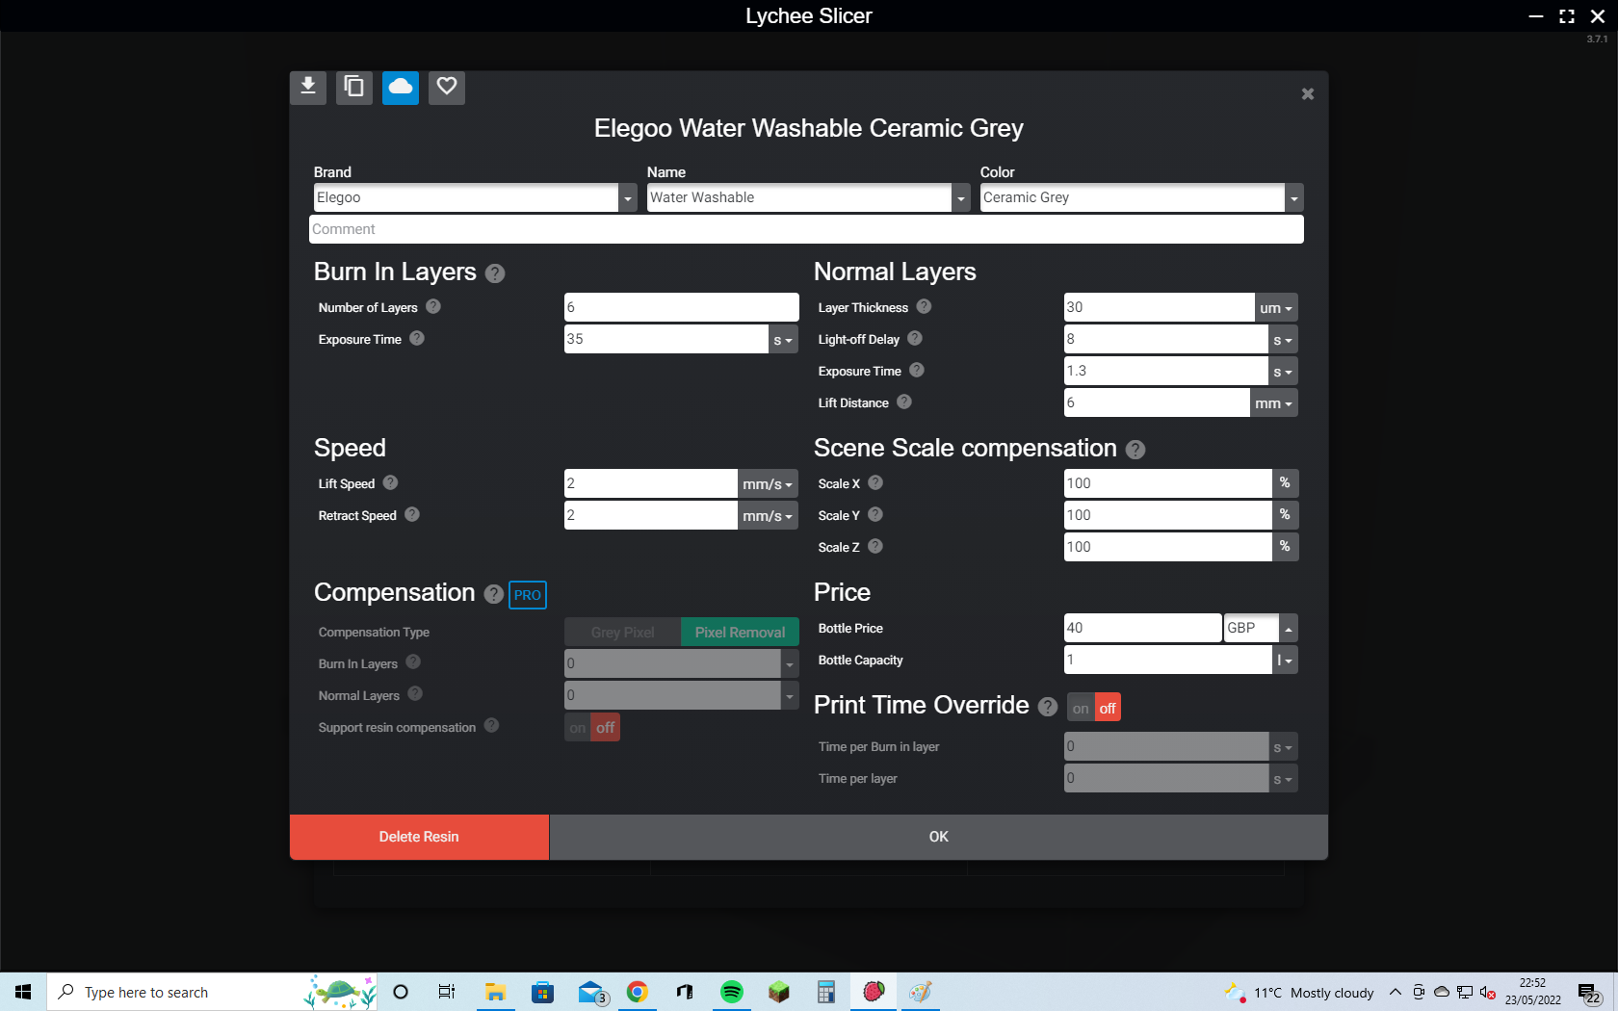This screenshot has width=1618, height=1011.
Task: Expand the Color dropdown
Action: point(1294,198)
